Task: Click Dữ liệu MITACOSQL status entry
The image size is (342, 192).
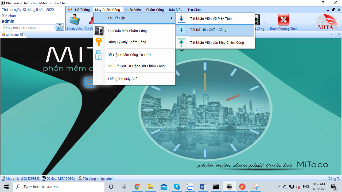Action: coord(59,178)
